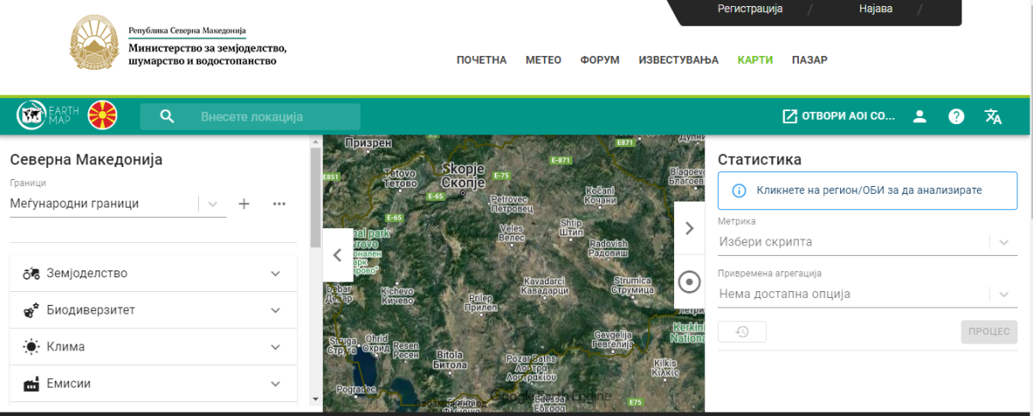Screen dimensions: 1033x416
Task: Click the open-in-new icon beside ОТВОРИ AOI
Action: coord(789,116)
